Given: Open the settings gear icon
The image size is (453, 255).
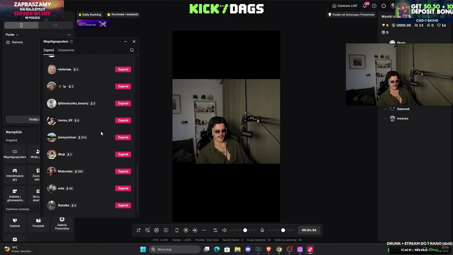Looking at the screenshot, I should [x=384, y=6].
